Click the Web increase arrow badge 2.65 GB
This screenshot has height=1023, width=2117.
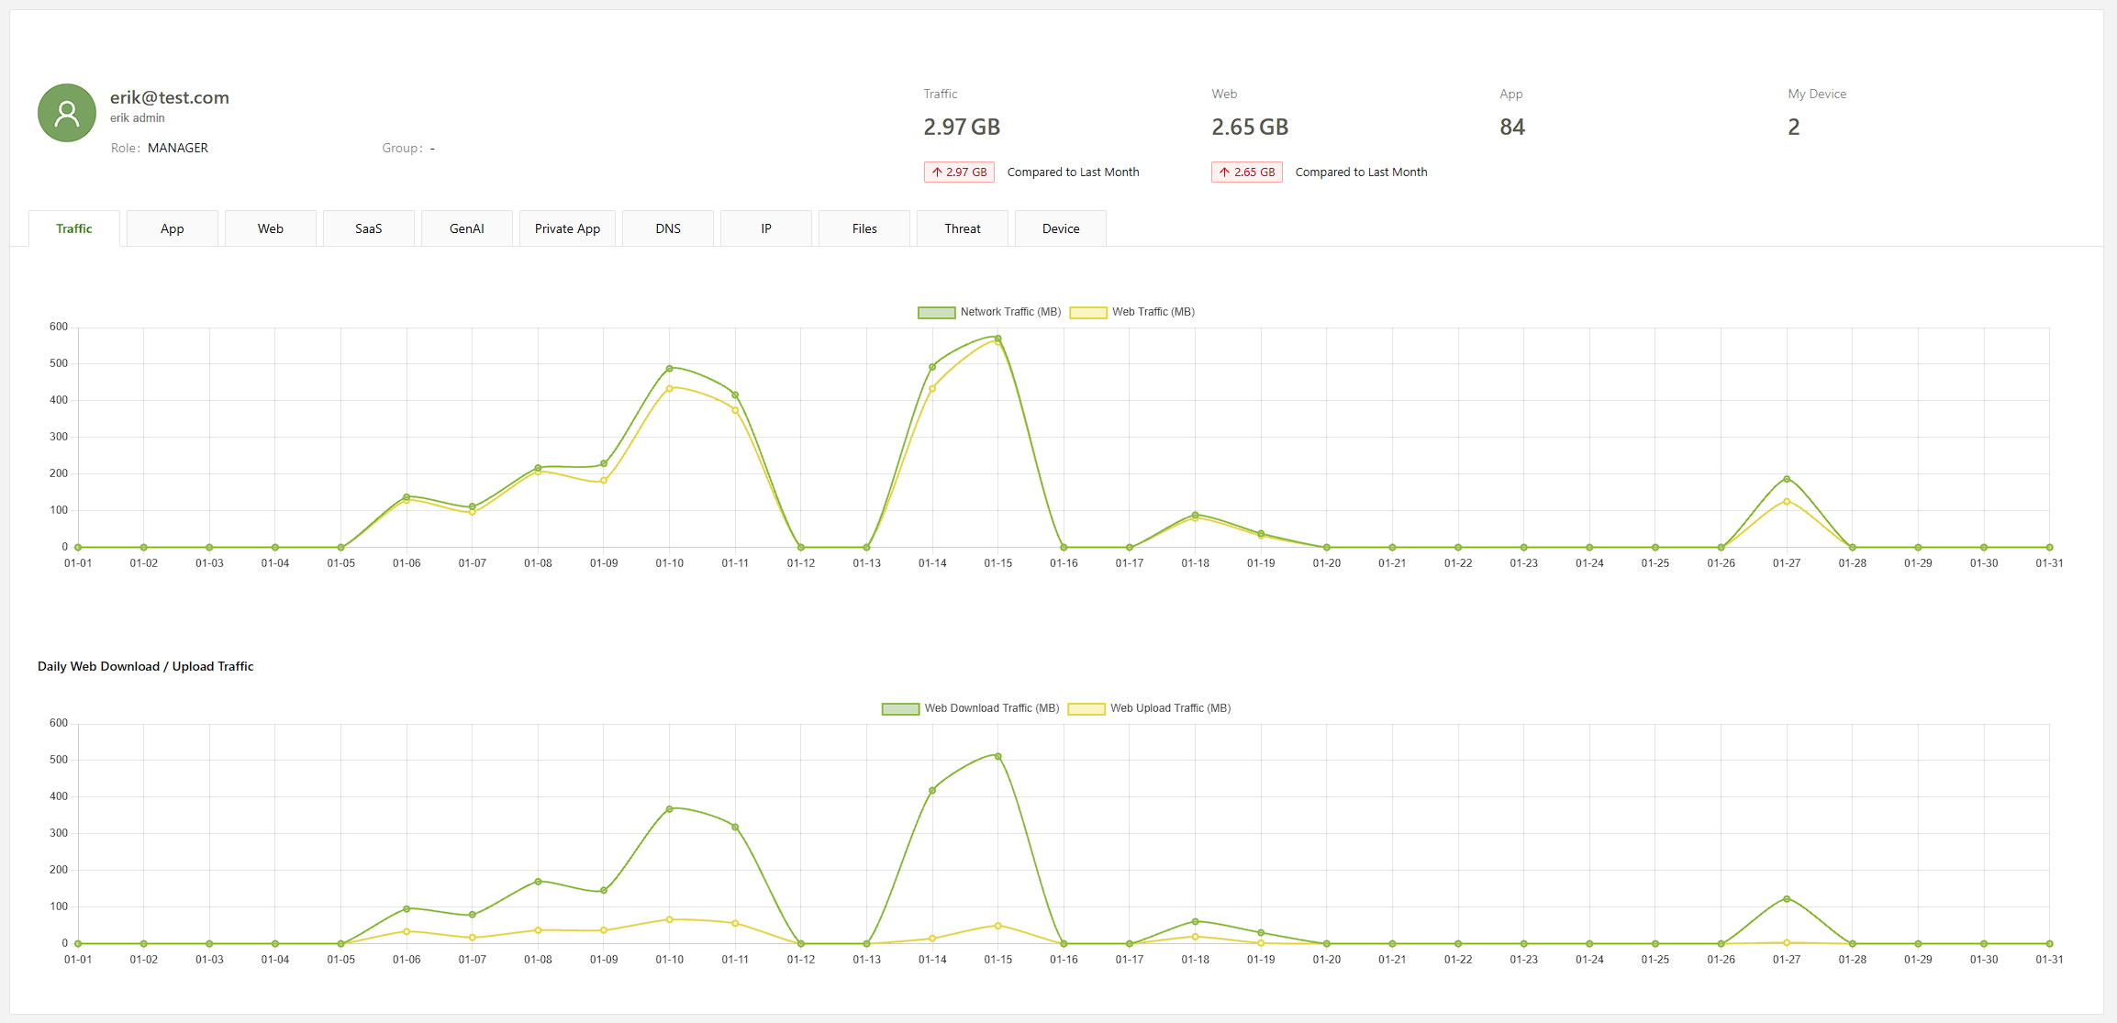pos(1246,172)
